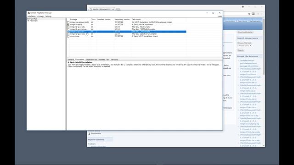294x165 pixels.
Task: Minimize the MinGW Installation Manager window
Action: click(207, 13)
